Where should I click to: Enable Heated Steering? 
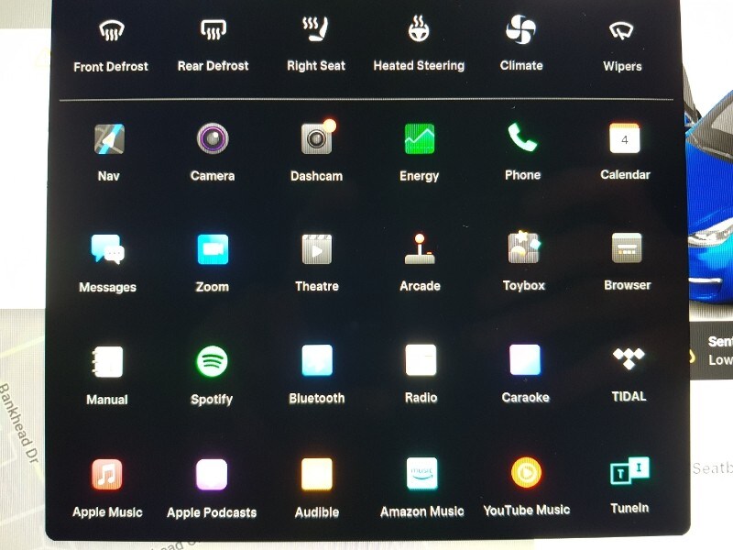pyautogui.click(x=419, y=31)
